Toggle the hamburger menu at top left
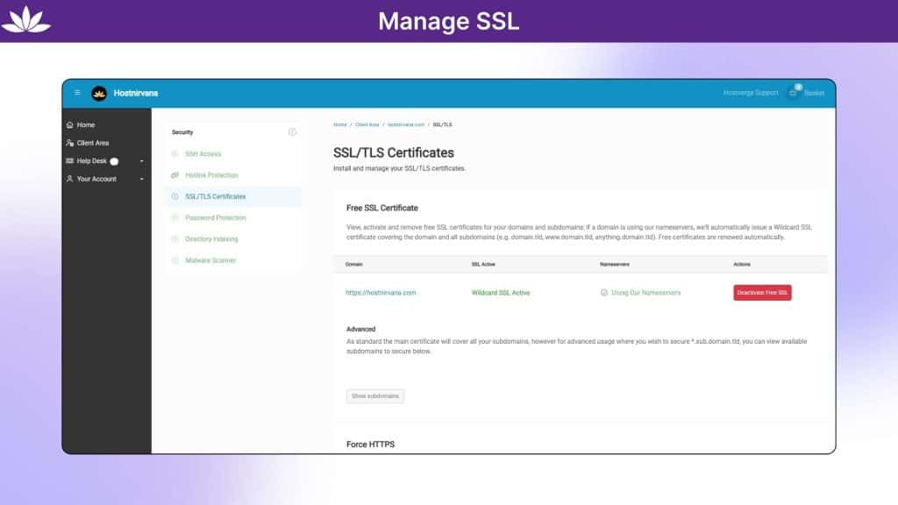Viewport: 898px width, 505px height. pyautogui.click(x=78, y=93)
